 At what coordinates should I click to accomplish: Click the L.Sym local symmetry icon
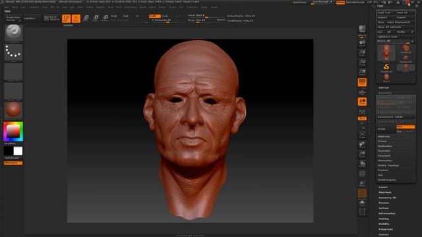coord(362,111)
